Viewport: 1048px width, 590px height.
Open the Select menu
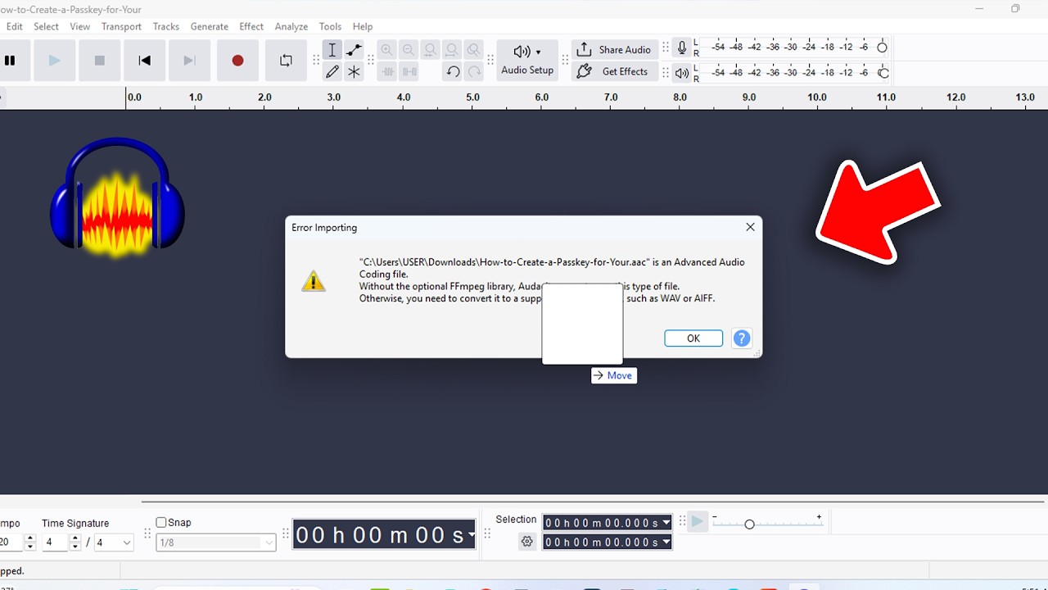[x=47, y=26]
